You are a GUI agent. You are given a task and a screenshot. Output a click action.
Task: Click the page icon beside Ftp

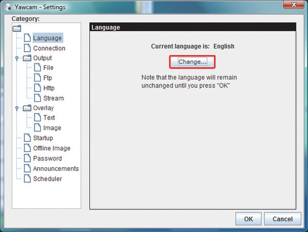coord(37,78)
